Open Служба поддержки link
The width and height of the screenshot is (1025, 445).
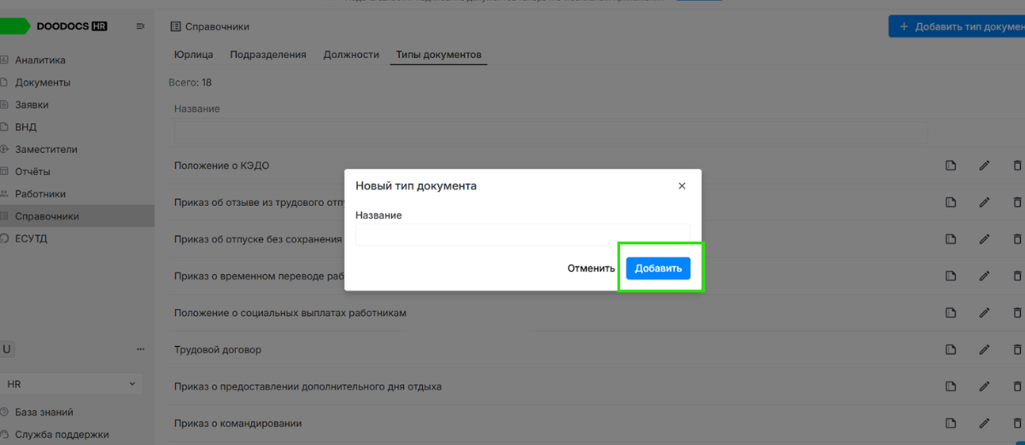click(61, 434)
